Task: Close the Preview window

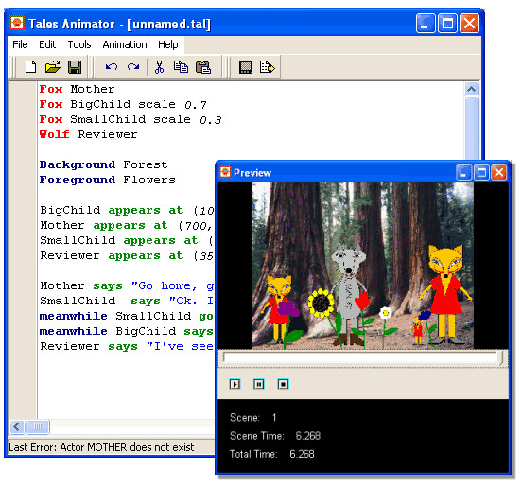Action: click(x=499, y=172)
